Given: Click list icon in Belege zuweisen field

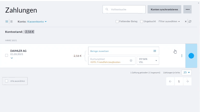Looking at the screenshot, I should pos(155,51).
